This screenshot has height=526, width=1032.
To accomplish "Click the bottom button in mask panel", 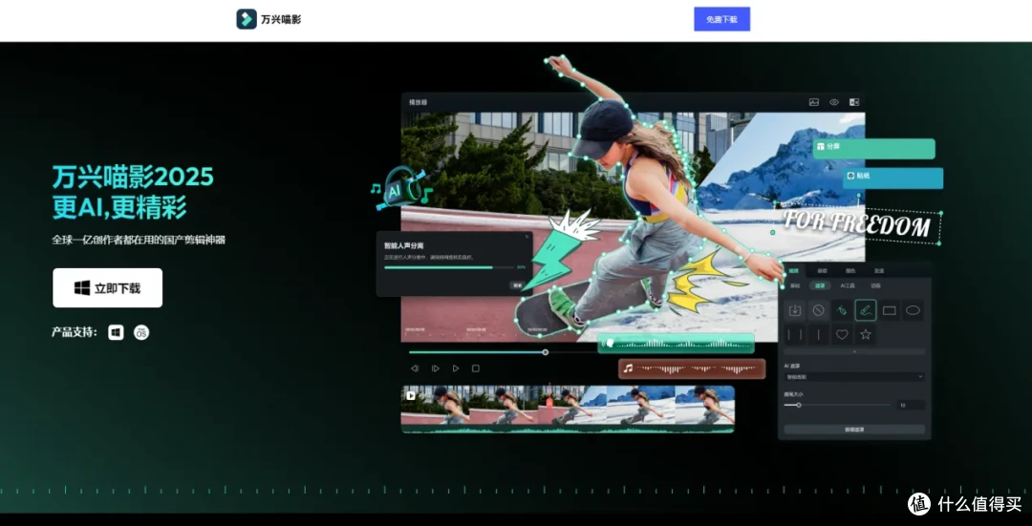I will coord(854,430).
